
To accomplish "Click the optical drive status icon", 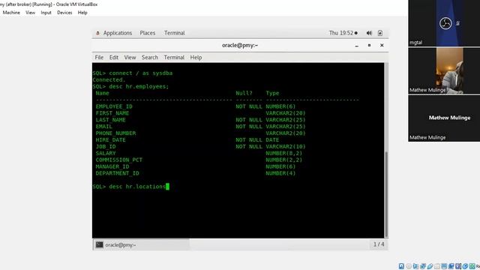I will [409, 266].
